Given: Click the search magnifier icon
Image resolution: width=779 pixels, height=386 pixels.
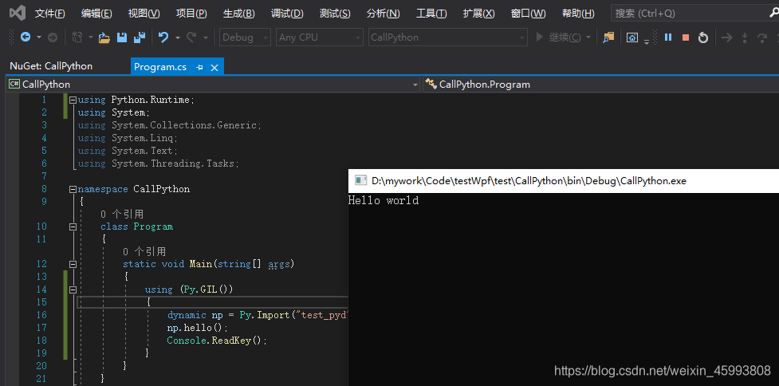Looking at the screenshot, I should [x=773, y=14].
